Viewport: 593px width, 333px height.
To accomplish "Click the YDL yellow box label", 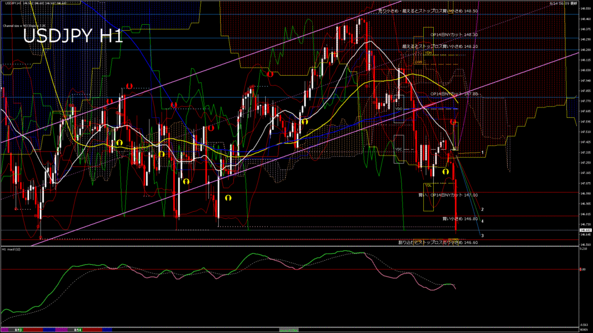I will point(427,185).
